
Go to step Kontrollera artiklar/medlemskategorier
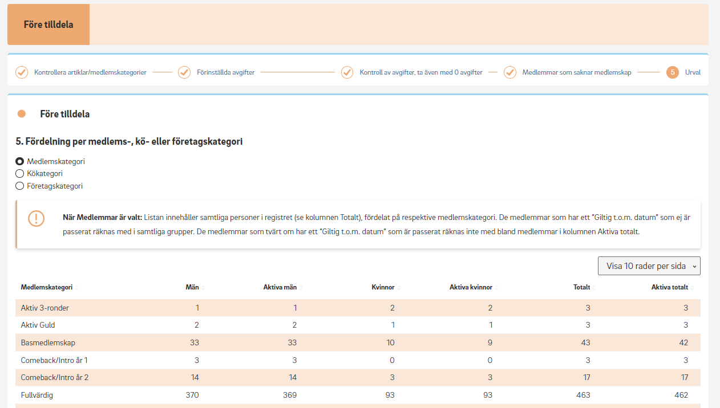click(90, 73)
